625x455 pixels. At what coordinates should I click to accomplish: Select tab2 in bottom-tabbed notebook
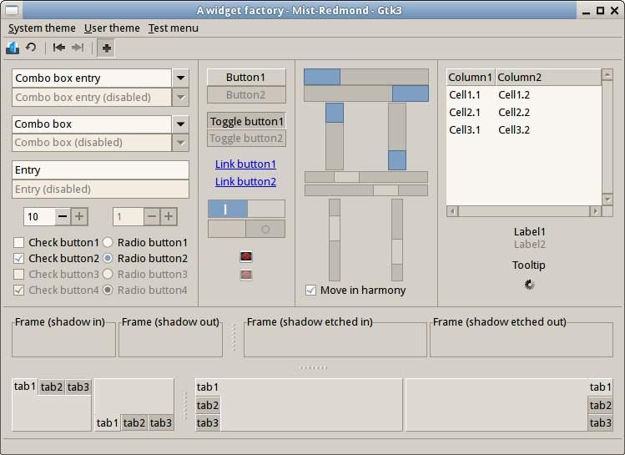(134, 422)
